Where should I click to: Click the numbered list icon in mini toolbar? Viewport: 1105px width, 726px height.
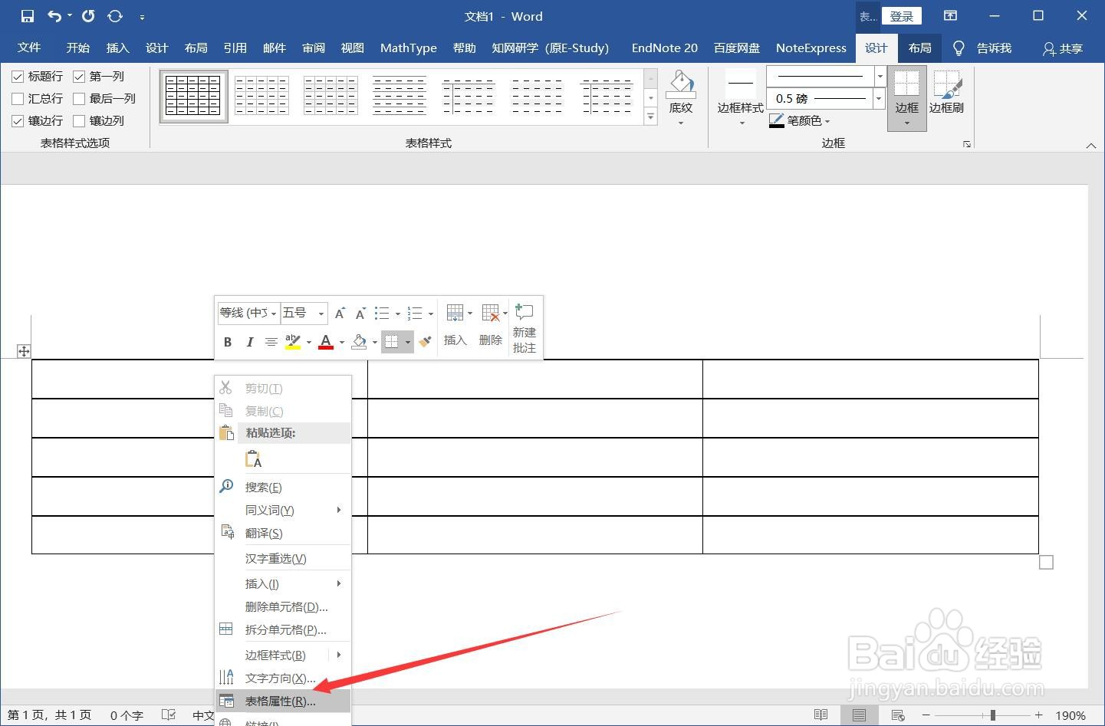pos(415,313)
